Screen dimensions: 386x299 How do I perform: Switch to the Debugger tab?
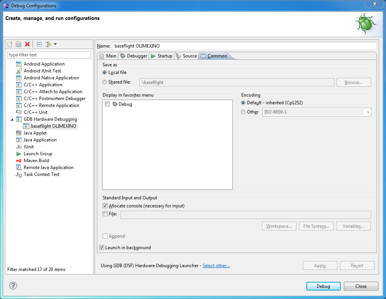point(134,56)
